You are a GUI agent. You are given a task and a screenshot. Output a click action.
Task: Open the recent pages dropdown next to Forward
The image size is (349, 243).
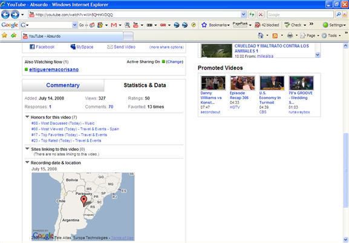click(x=22, y=15)
